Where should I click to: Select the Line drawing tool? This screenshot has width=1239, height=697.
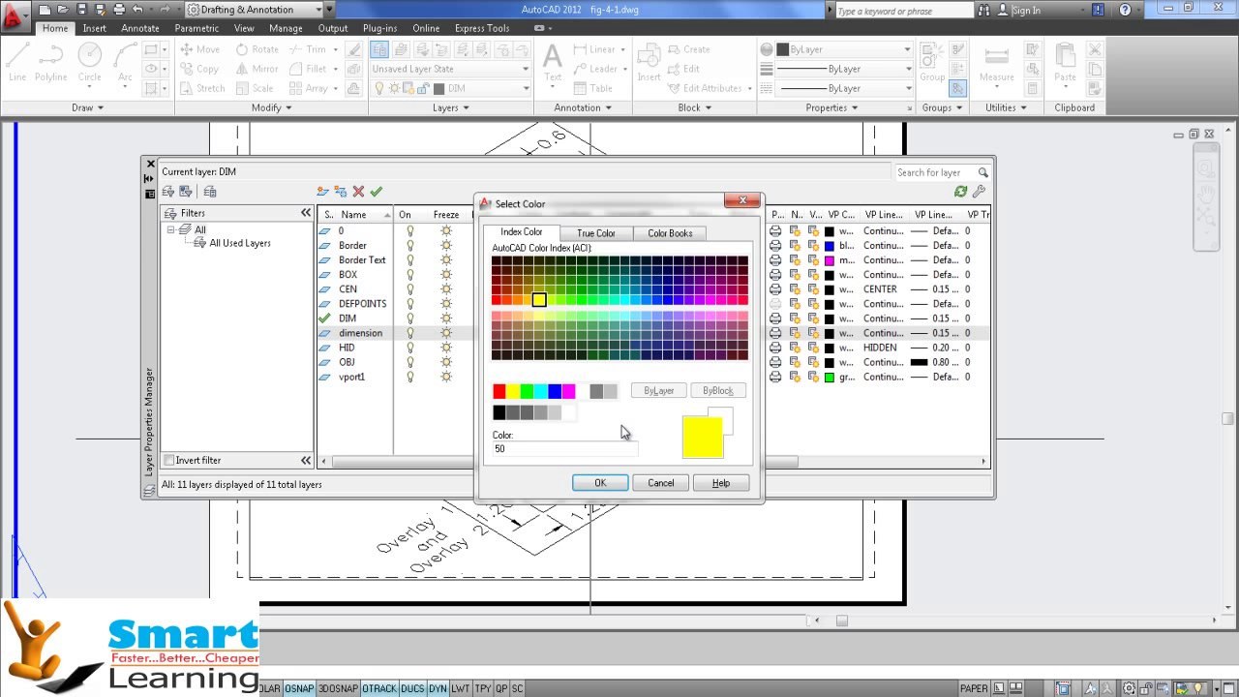(x=17, y=62)
